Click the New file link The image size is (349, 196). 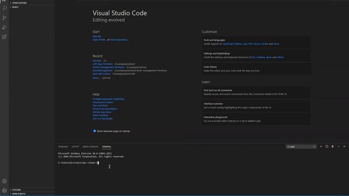(x=97, y=36)
